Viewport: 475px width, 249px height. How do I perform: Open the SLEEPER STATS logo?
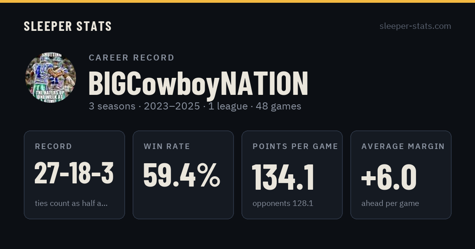click(68, 26)
